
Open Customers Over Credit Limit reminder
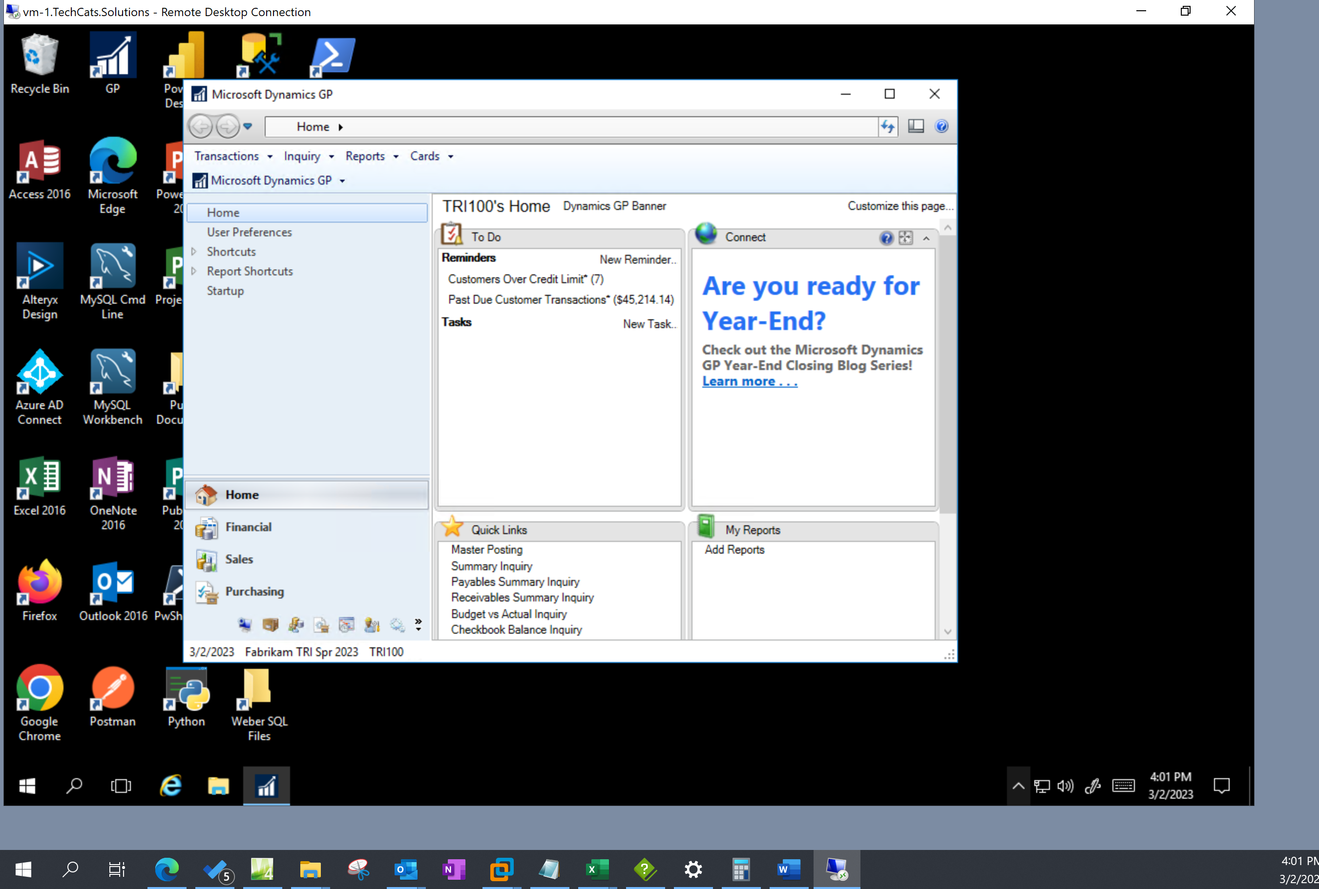[525, 279]
